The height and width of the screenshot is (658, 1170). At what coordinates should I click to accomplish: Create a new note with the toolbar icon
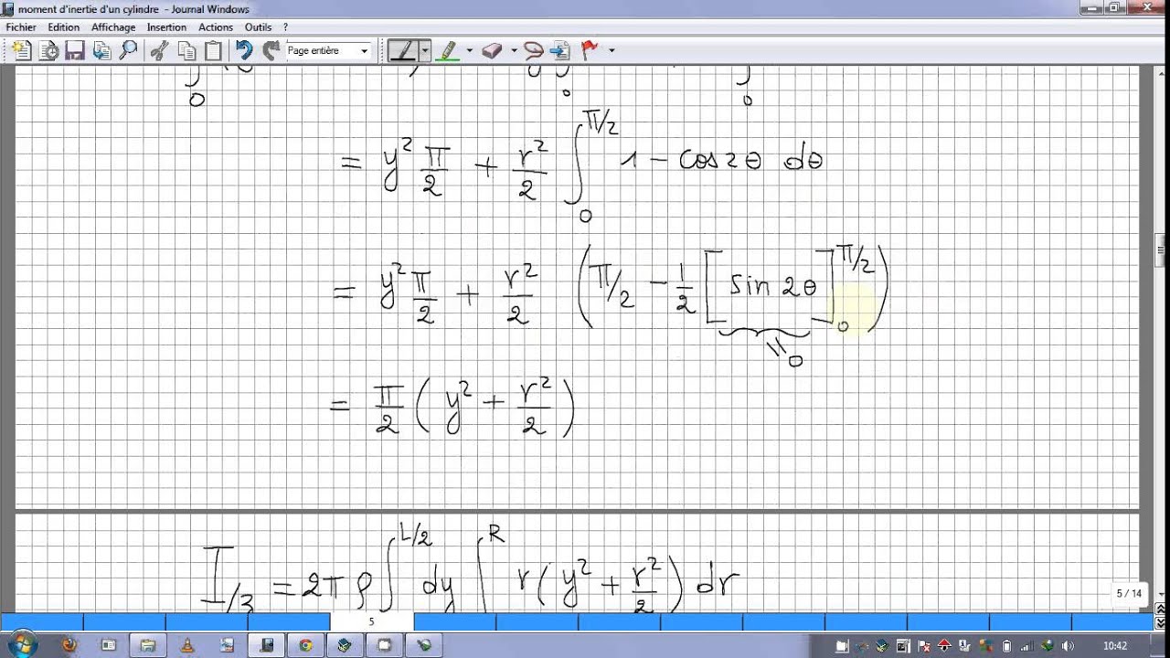(x=22, y=50)
